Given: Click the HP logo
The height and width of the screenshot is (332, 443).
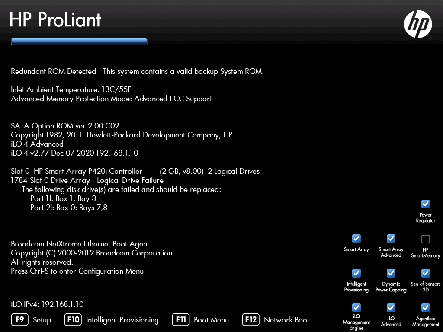Looking at the screenshot, I should click(418, 24).
